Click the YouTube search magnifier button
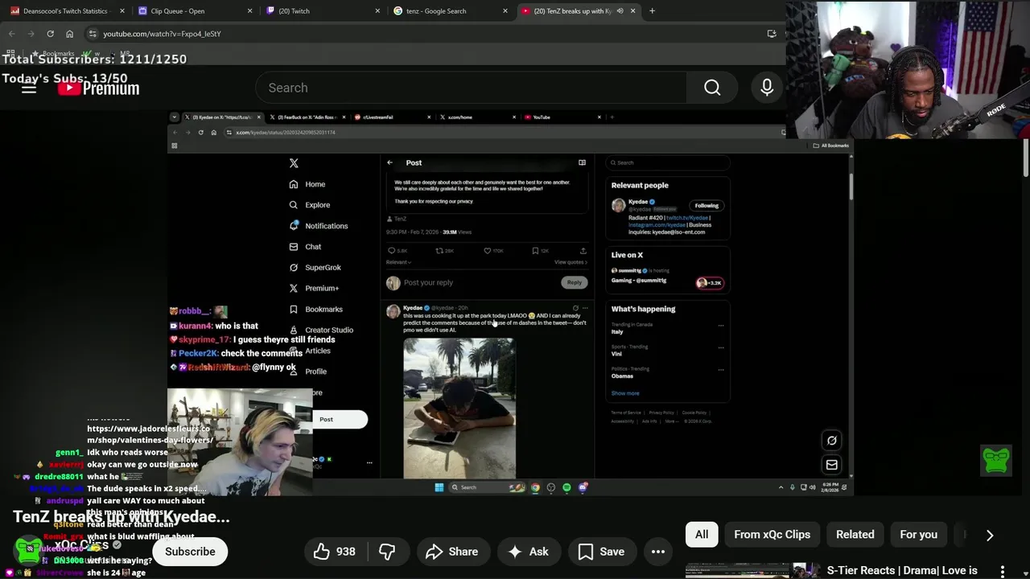 [712, 88]
